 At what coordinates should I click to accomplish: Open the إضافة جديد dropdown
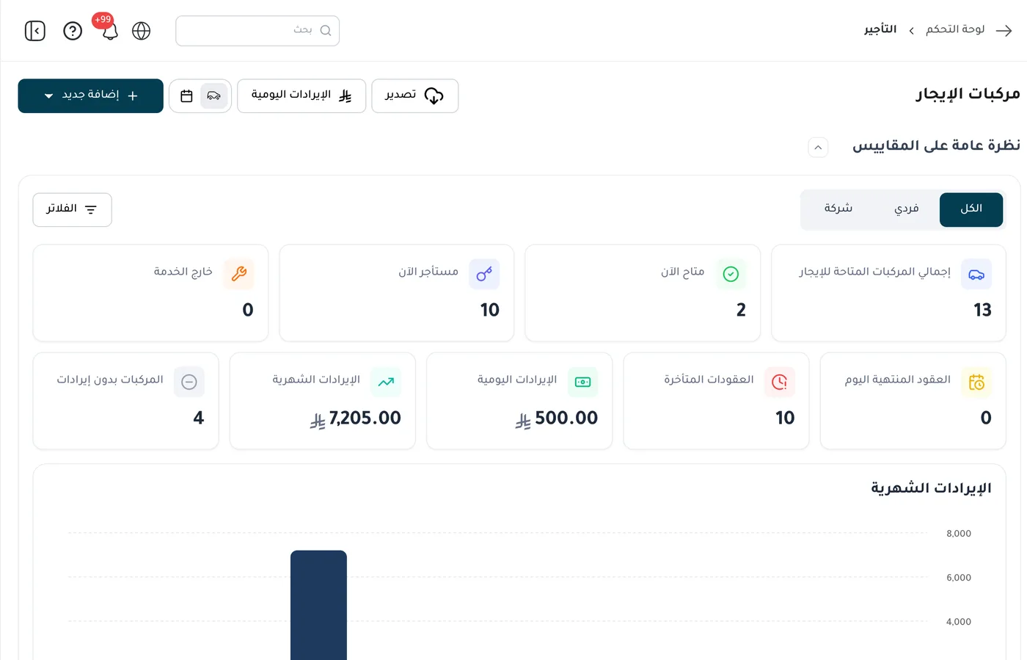pos(91,95)
